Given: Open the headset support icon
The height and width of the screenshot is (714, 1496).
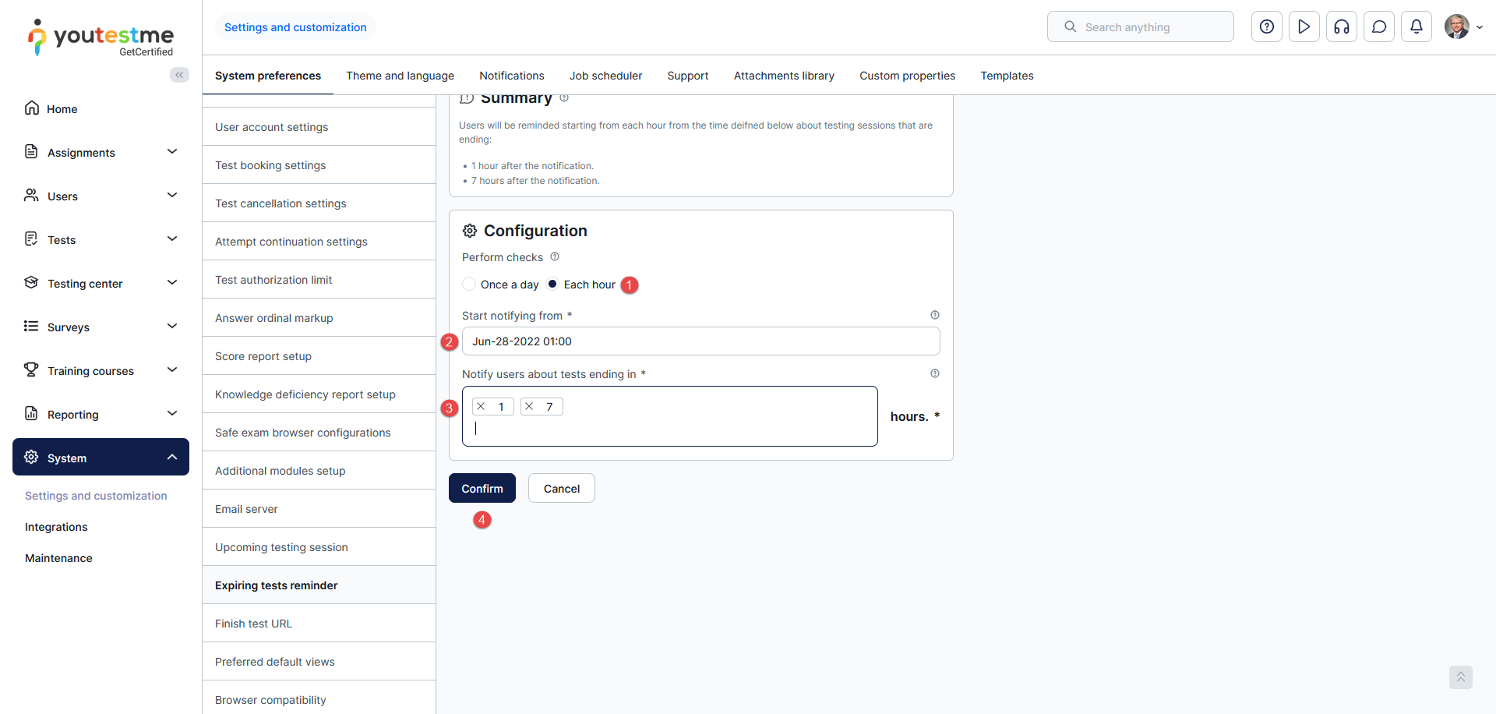Looking at the screenshot, I should pyautogui.click(x=1341, y=27).
